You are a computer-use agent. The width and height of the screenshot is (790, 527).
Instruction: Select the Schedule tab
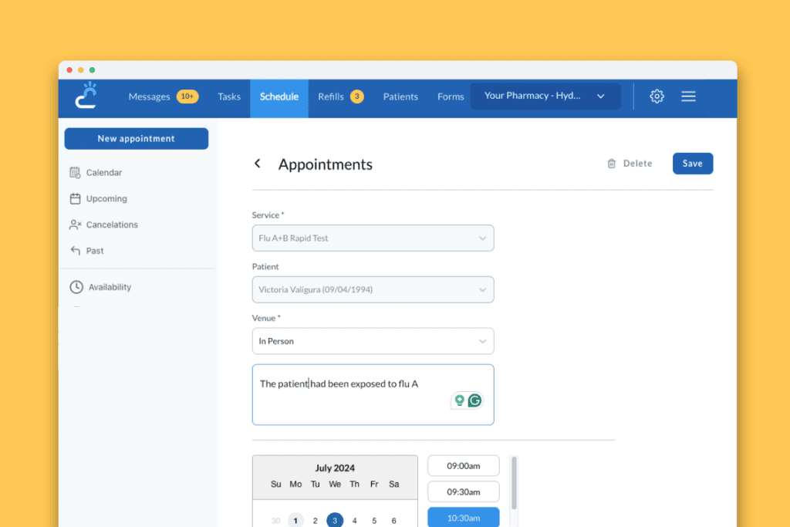[x=279, y=98]
